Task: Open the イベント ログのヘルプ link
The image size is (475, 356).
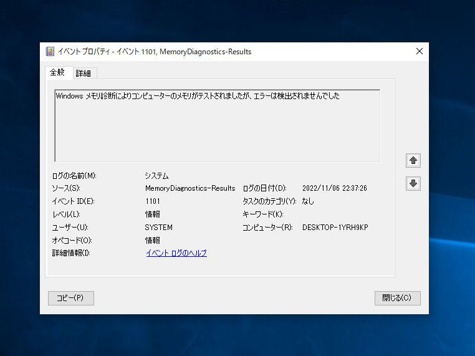Action: coord(176,253)
